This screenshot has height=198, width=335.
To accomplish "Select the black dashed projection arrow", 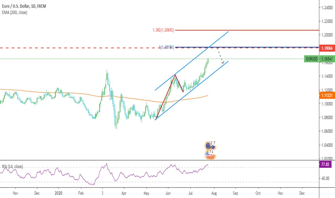I will [220, 56].
